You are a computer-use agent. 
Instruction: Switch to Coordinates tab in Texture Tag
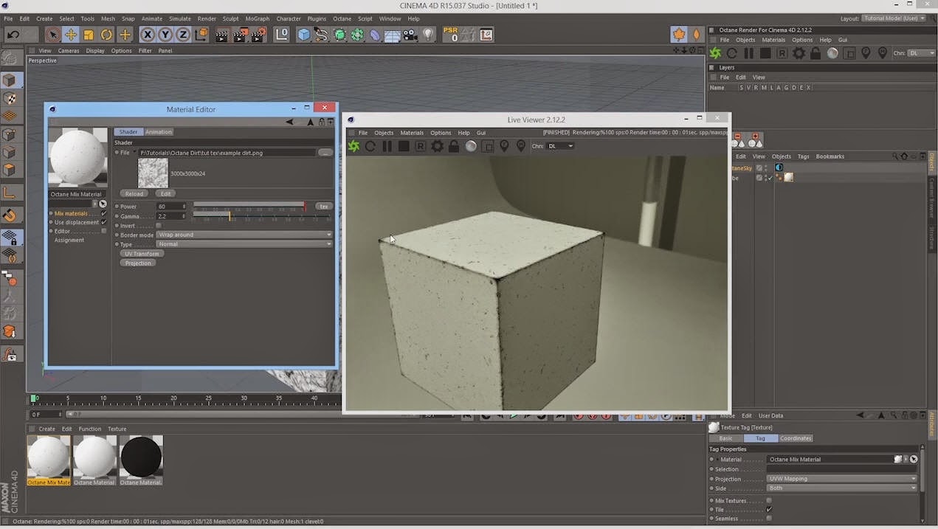tap(796, 438)
